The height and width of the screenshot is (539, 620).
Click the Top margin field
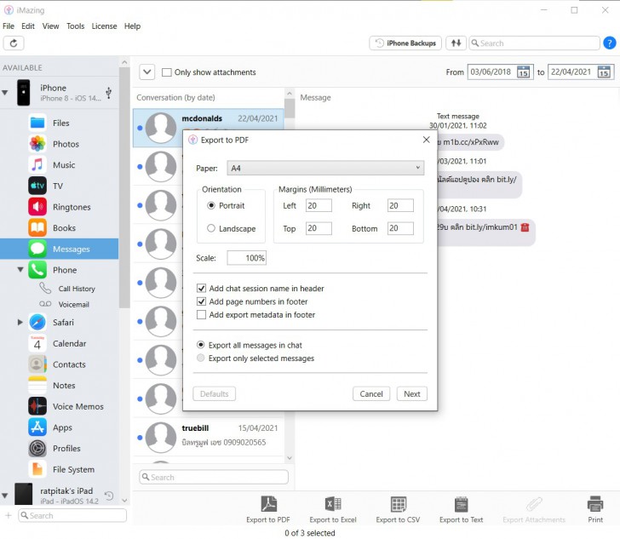(319, 228)
